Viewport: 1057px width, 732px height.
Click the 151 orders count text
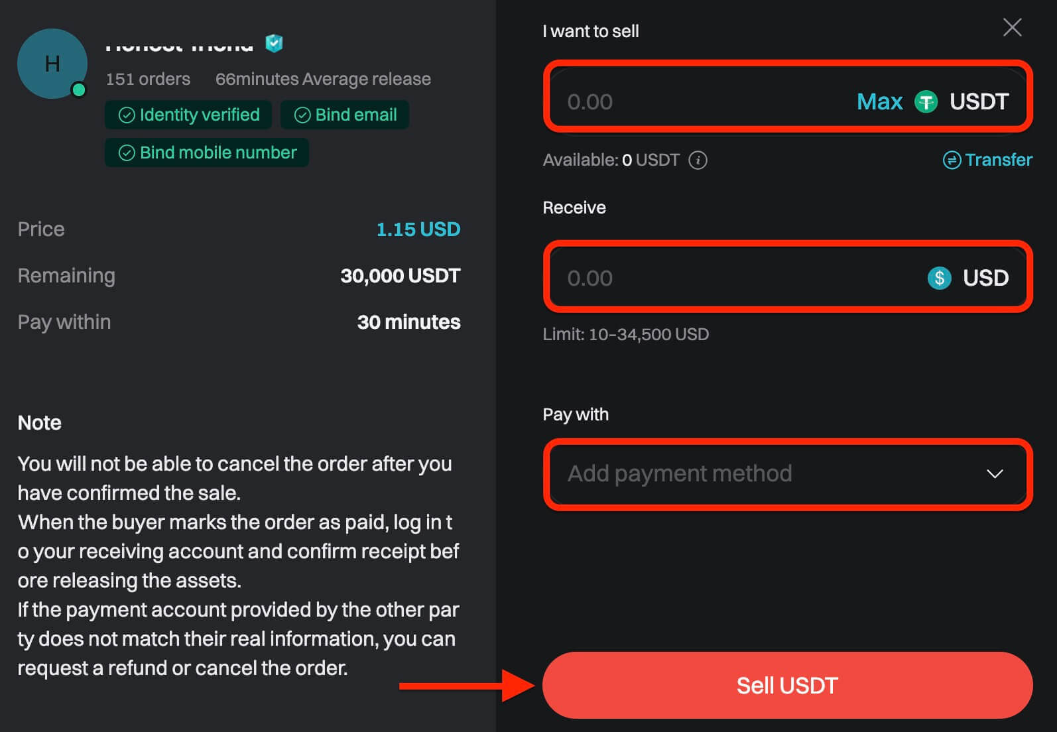tap(148, 80)
